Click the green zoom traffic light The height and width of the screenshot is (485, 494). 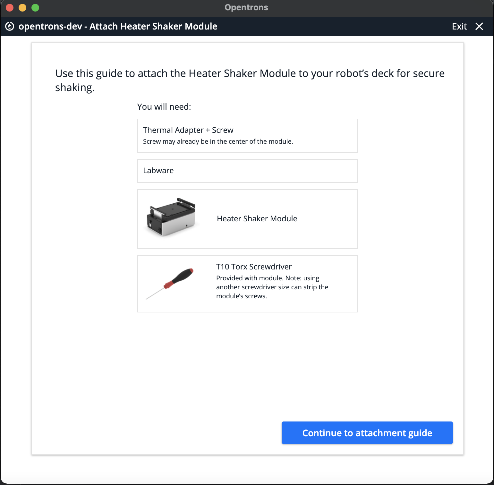(35, 7)
